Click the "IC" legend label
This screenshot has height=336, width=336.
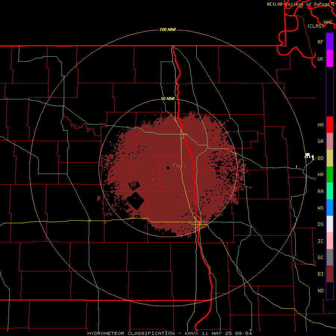[320, 241]
